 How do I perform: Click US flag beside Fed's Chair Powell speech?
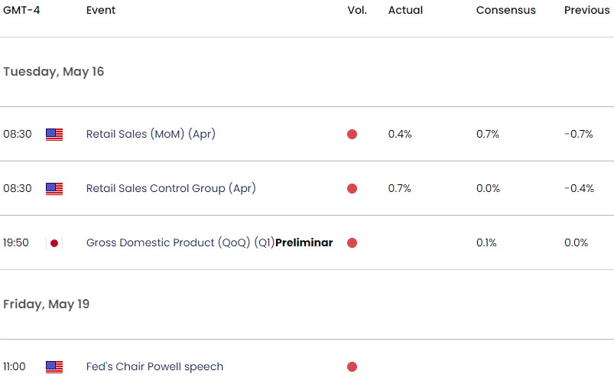click(54, 367)
